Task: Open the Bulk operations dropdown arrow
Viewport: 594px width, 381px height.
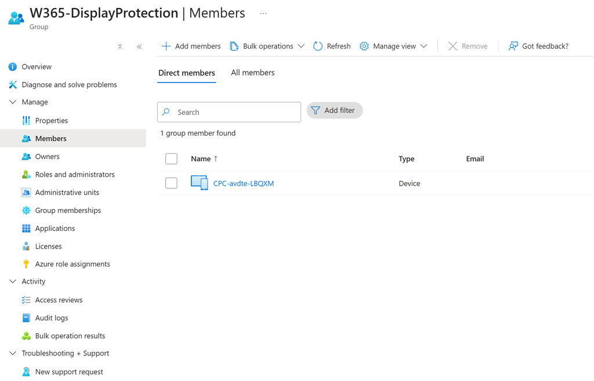Action: (301, 46)
